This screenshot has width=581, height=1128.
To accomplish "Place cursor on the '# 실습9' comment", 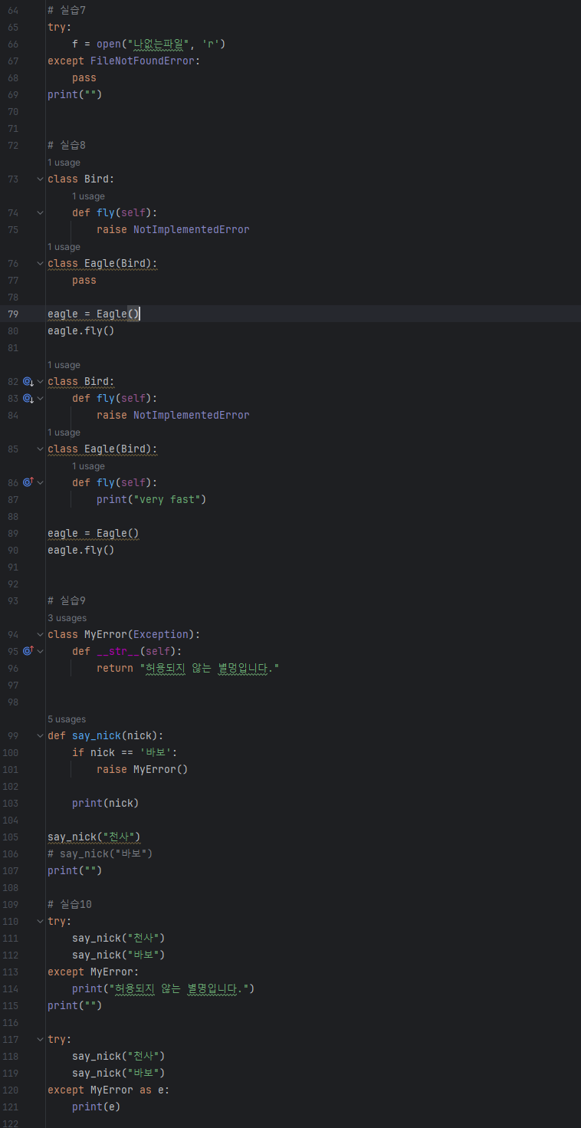I will pos(67,600).
